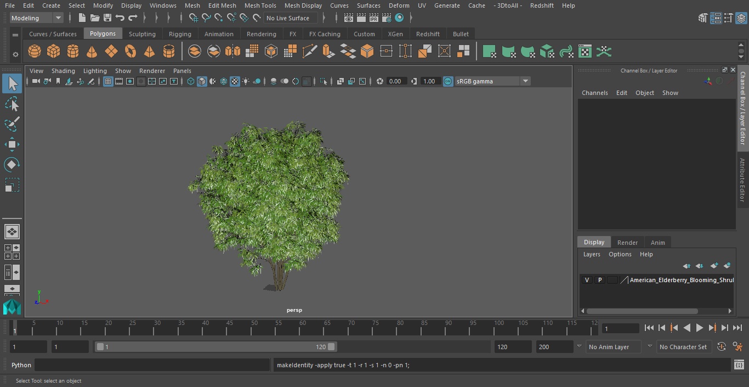Click the layer list horizontal scrollbar
The height and width of the screenshot is (387, 749).
(x=642, y=311)
